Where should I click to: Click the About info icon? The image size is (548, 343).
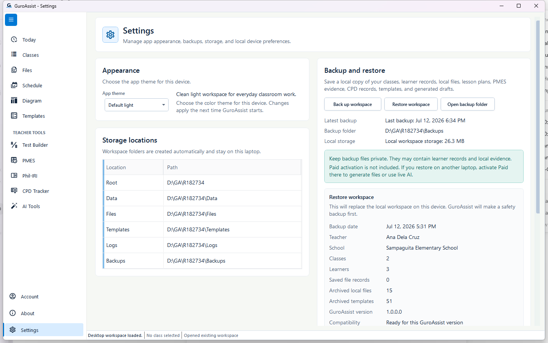pyautogui.click(x=13, y=313)
